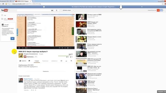Click the YouTube logo
166x93 pixels.
4,10
